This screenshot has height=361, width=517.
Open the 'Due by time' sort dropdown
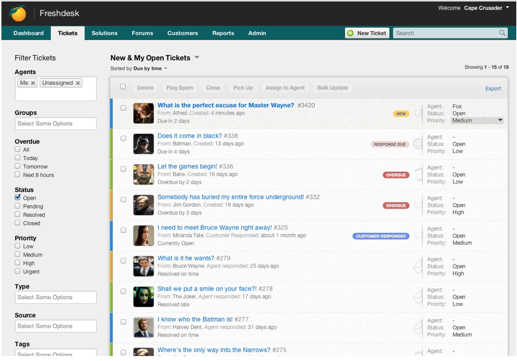166,68
